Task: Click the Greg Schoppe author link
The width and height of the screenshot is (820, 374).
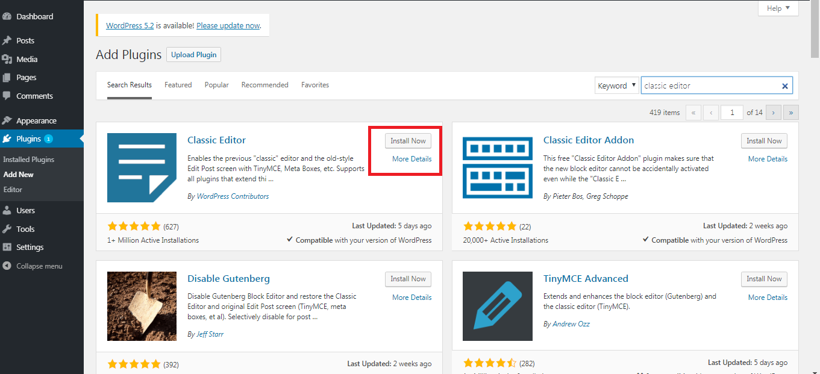Action: [x=609, y=196]
